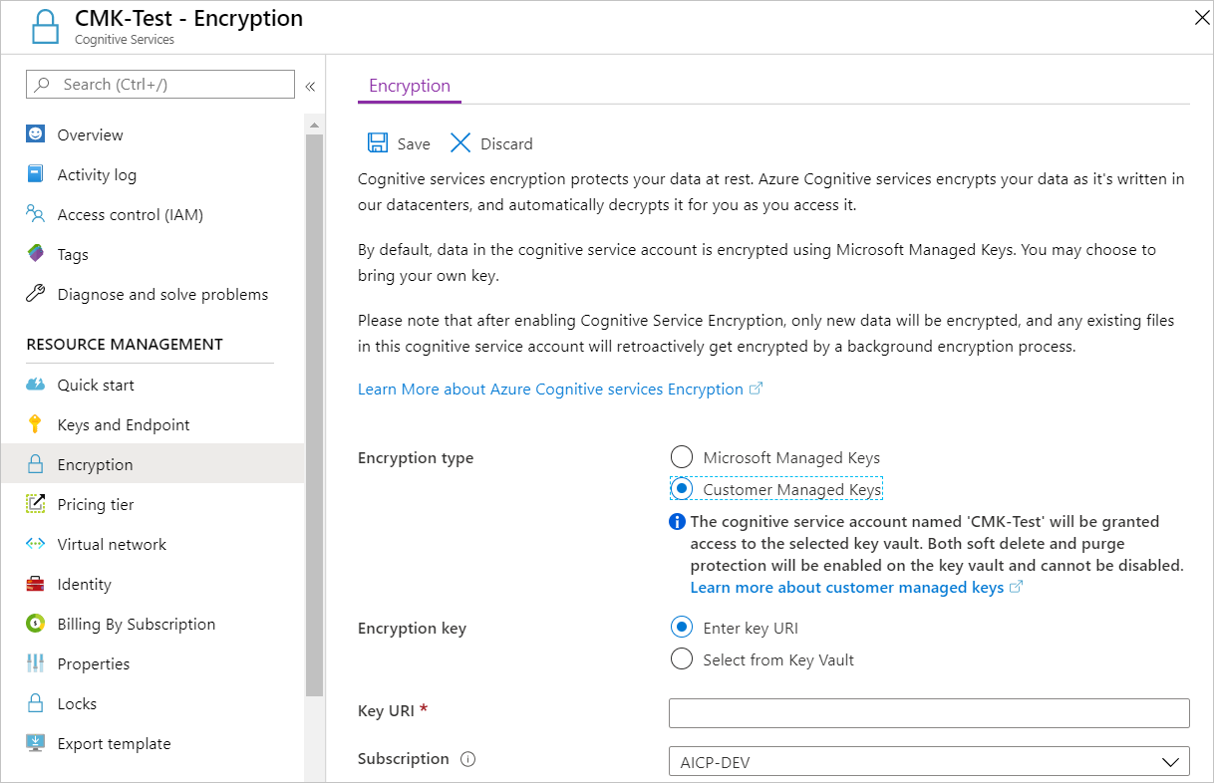This screenshot has height=783, width=1214.
Task: Select Customer Managed Keys
Action: pos(682,488)
